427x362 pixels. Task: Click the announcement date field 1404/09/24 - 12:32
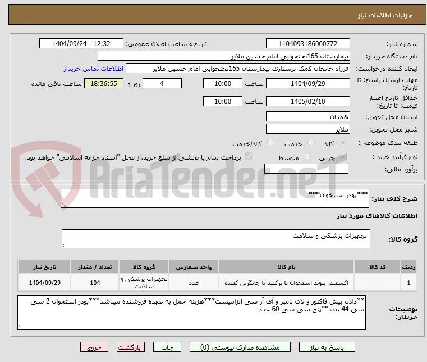pos(81,44)
